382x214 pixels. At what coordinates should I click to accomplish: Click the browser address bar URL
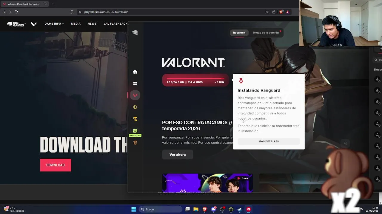click(x=106, y=12)
